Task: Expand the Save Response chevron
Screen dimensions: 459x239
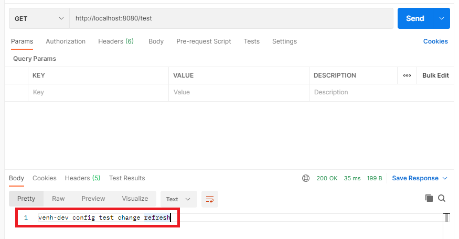Action: 445,178
